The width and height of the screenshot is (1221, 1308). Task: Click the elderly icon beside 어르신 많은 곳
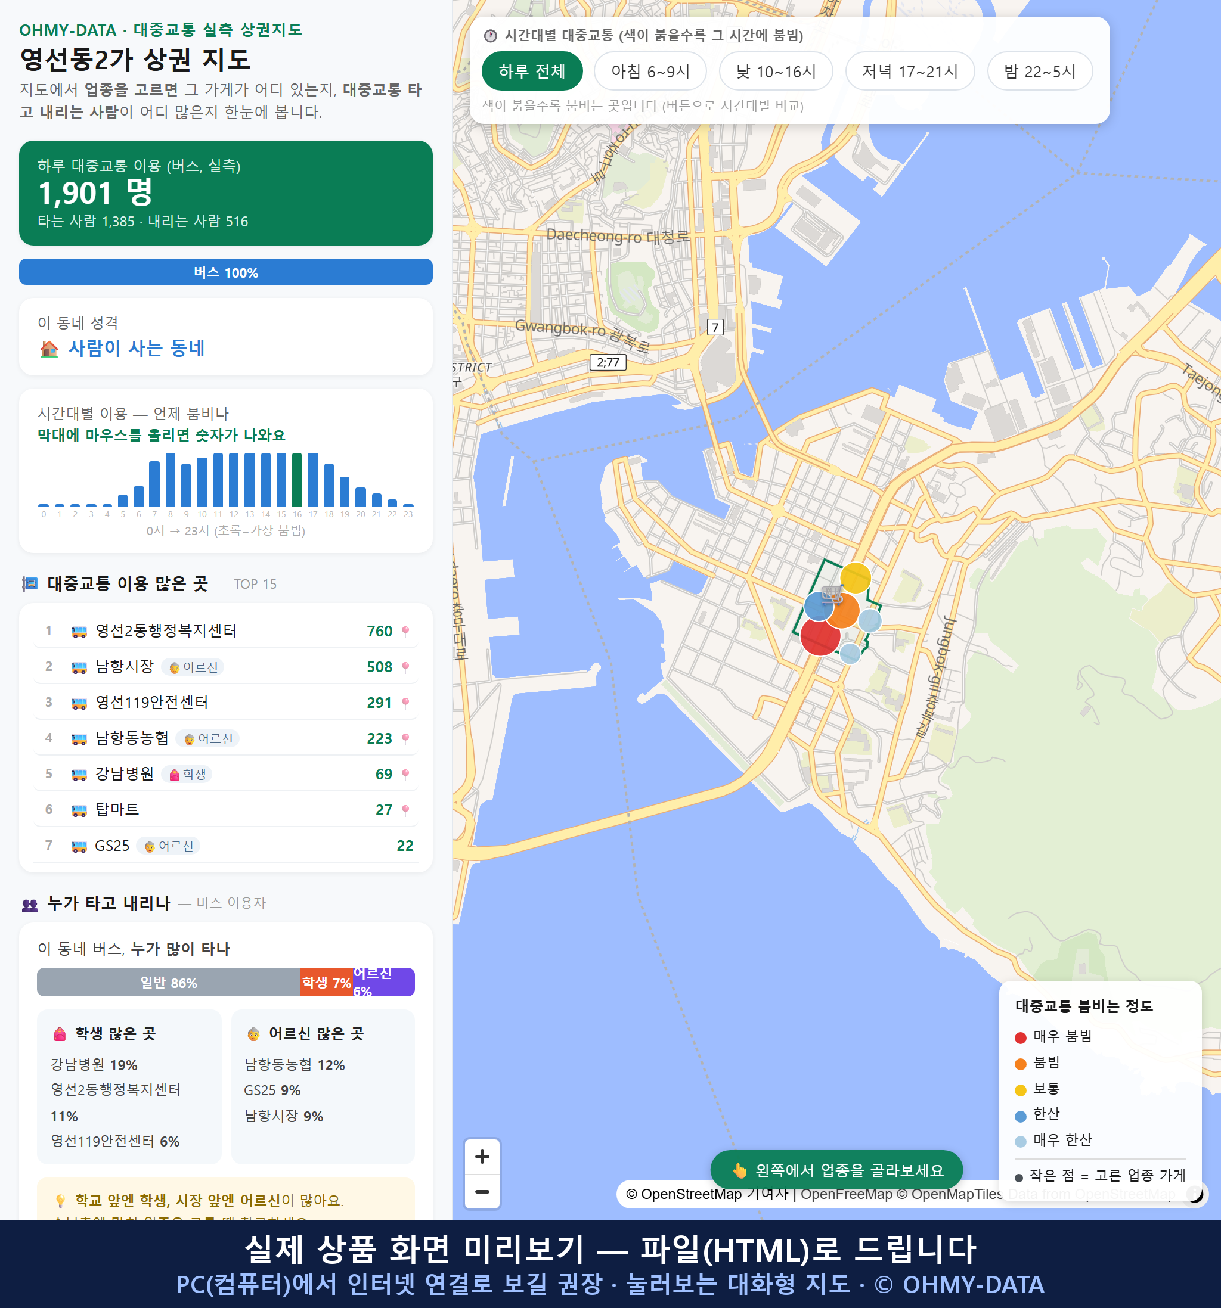253,1034
